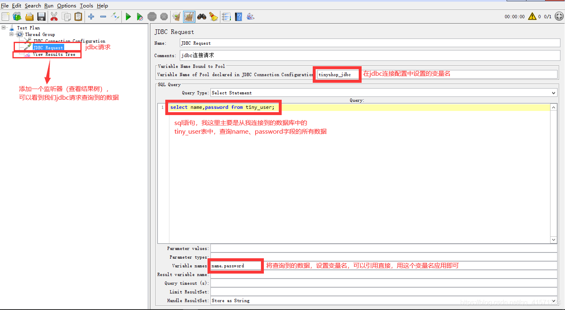
Task: Click the 00:00:00 elapsed time text
Action: pyautogui.click(x=514, y=17)
